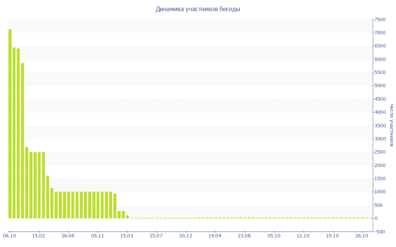Click the bar reaching about 1600 participants
This screenshot has height=247, width=396.
pyautogui.click(x=48, y=197)
